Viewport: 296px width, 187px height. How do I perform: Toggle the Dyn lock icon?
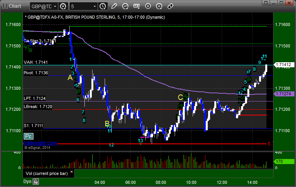[x=36, y=181]
